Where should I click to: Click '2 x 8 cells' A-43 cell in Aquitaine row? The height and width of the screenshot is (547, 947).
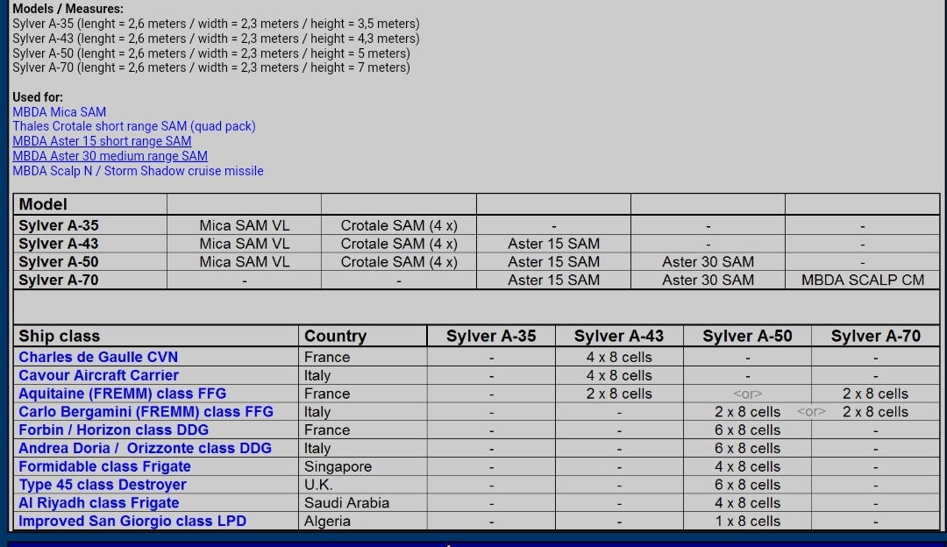tap(619, 394)
